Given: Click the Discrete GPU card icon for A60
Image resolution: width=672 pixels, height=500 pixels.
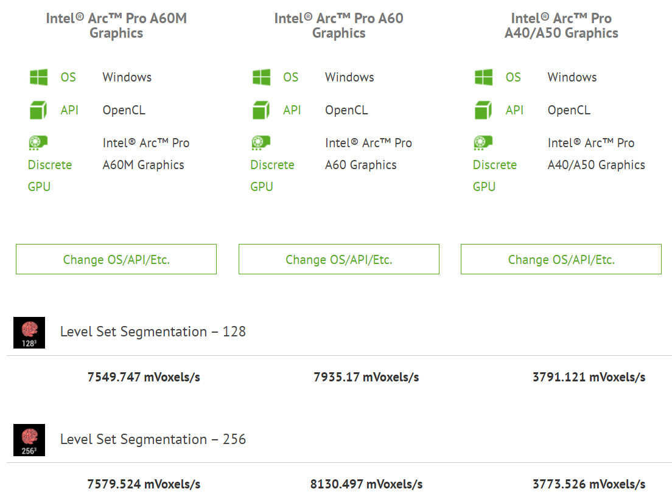Looking at the screenshot, I should pos(261,143).
